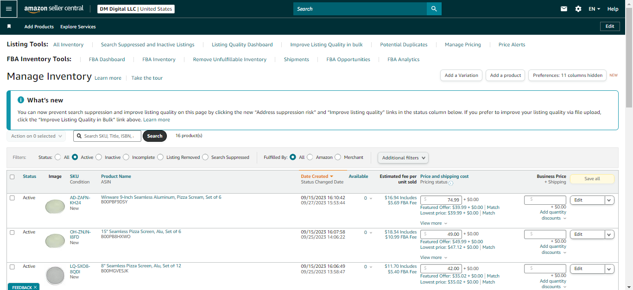Expand the Edit dropdown arrow for the first product
Image resolution: width=633 pixels, height=290 pixels.
click(609, 200)
